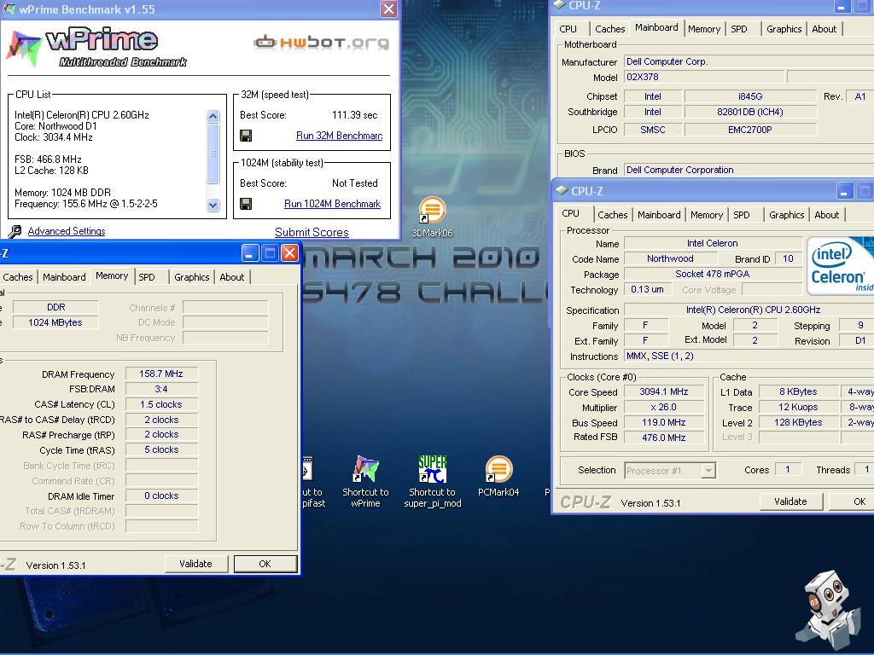Open the 3DMark06 desktop shortcut
This screenshot has width=874, height=655.
point(432,217)
